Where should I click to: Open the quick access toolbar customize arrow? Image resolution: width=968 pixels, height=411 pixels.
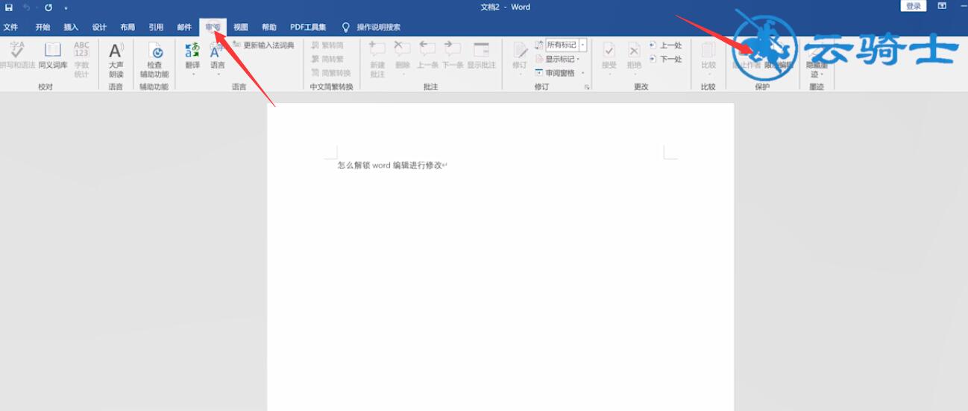pyautogui.click(x=66, y=7)
